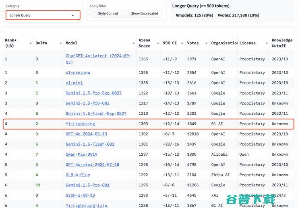Click delta value 7 for Qwen-Max-0919
Image resolution: width=298 pixels, height=208 pixels.
coord(37,154)
